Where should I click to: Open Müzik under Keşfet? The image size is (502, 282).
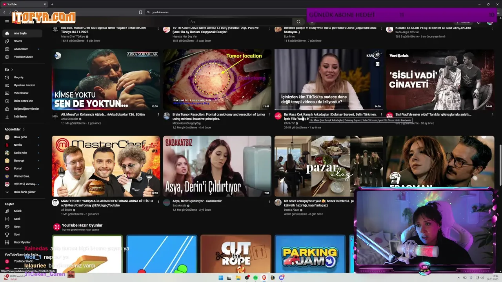(x=22, y=211)
